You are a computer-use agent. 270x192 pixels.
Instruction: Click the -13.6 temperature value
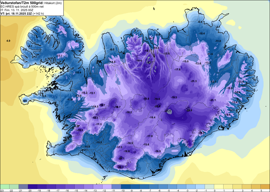198,64
